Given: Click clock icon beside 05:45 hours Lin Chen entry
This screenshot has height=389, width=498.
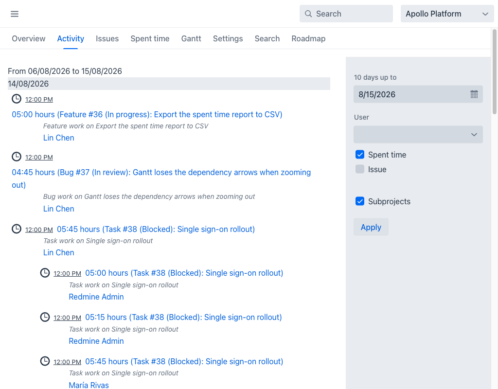Looking at the screenshot, I should click(17, 229).
